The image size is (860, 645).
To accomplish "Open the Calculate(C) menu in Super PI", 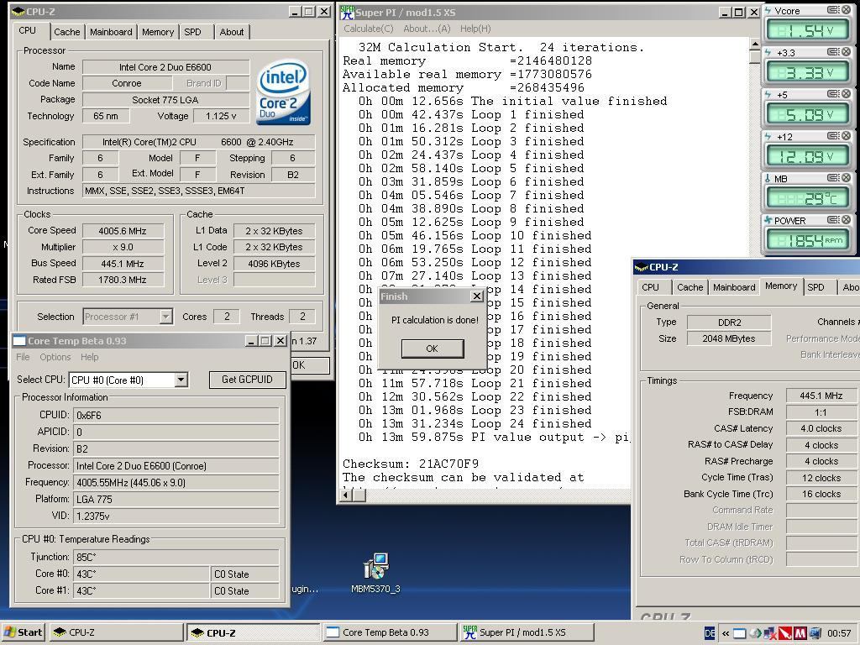I will 369,29.
